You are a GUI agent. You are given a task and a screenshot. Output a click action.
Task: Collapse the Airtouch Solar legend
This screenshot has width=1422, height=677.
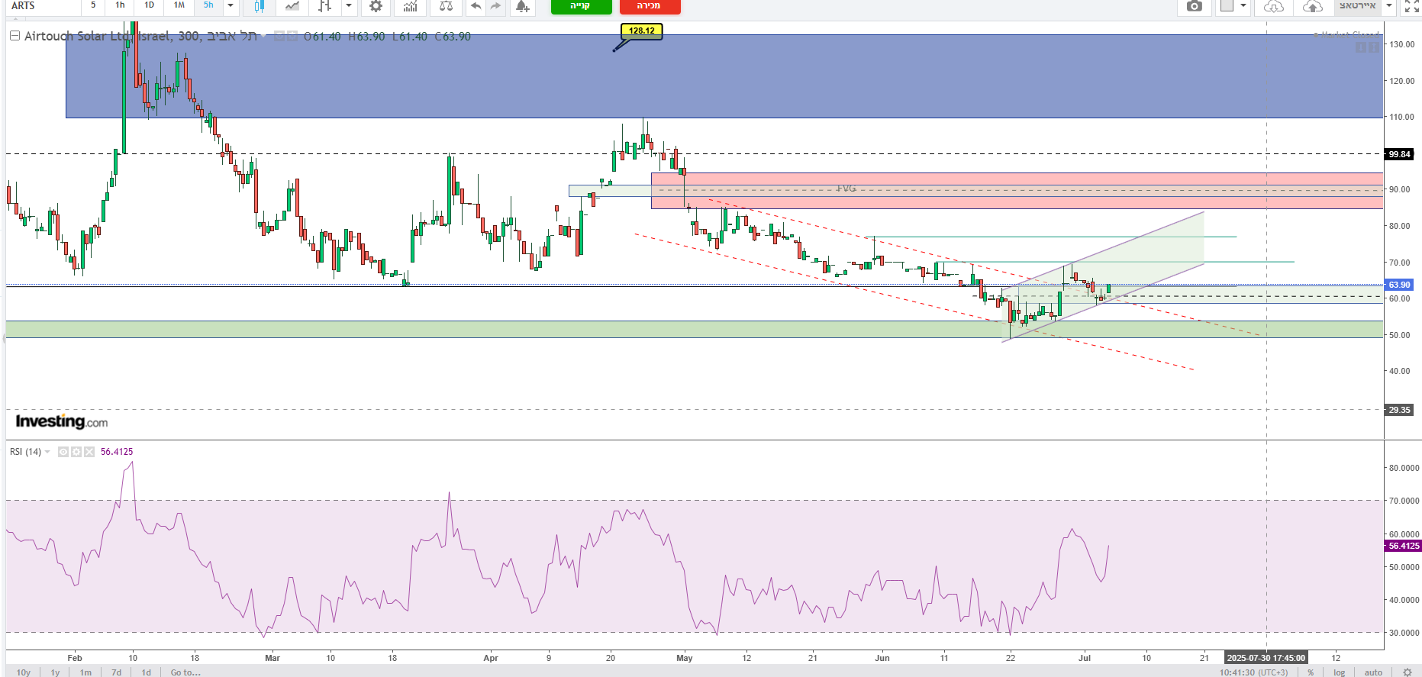click(x=15, y=36)
